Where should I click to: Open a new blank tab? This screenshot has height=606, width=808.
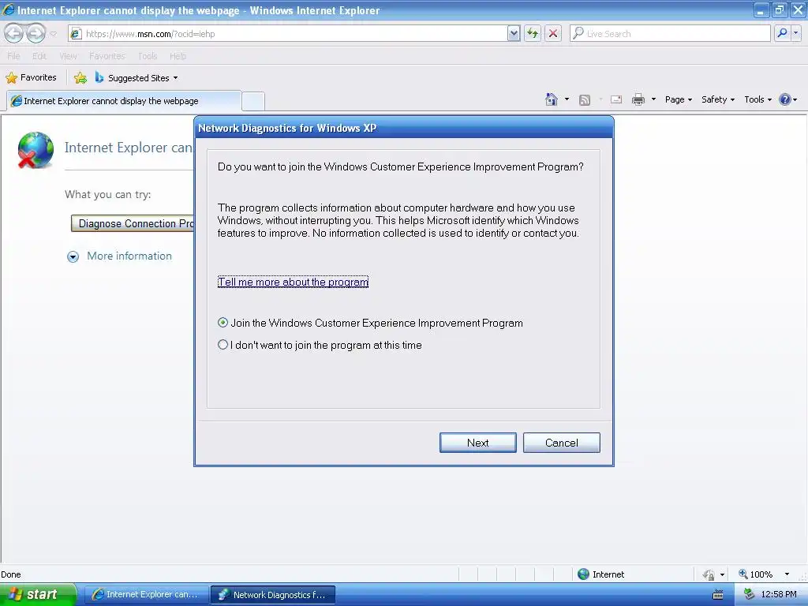coord(253,101)
